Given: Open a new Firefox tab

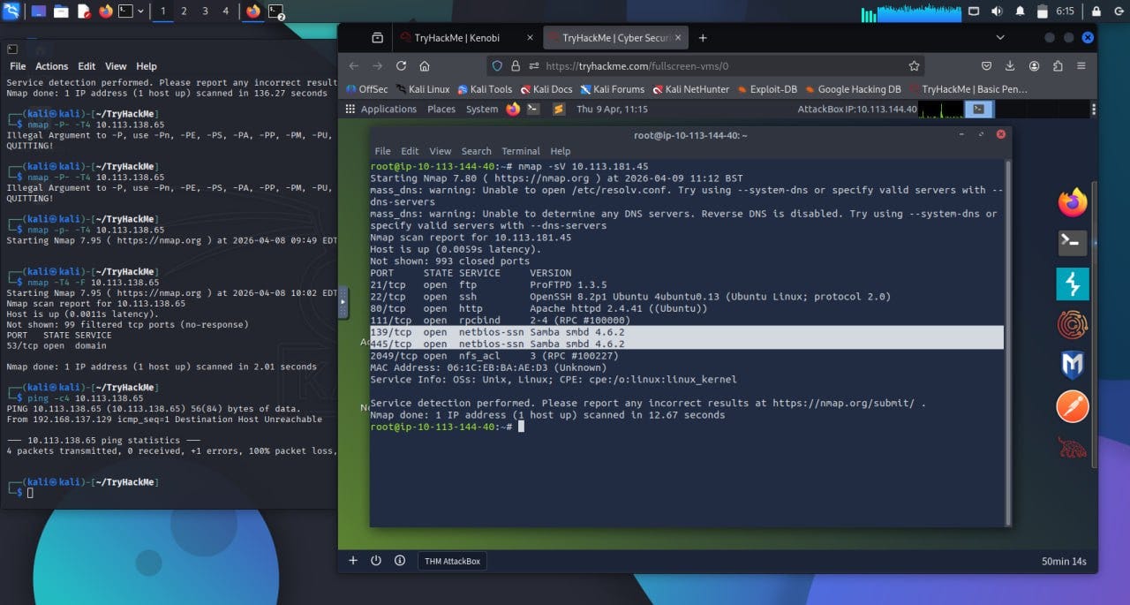Looking at the screenshot, I should pos(703,38).
